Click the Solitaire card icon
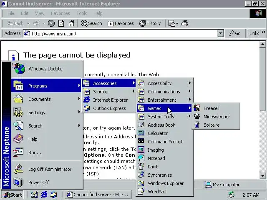 coord(197,125)
